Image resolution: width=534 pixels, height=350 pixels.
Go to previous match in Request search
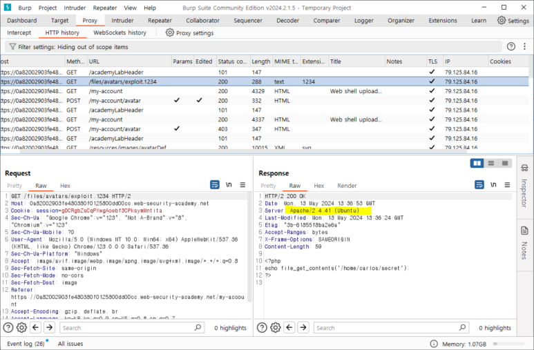[35, 327]
